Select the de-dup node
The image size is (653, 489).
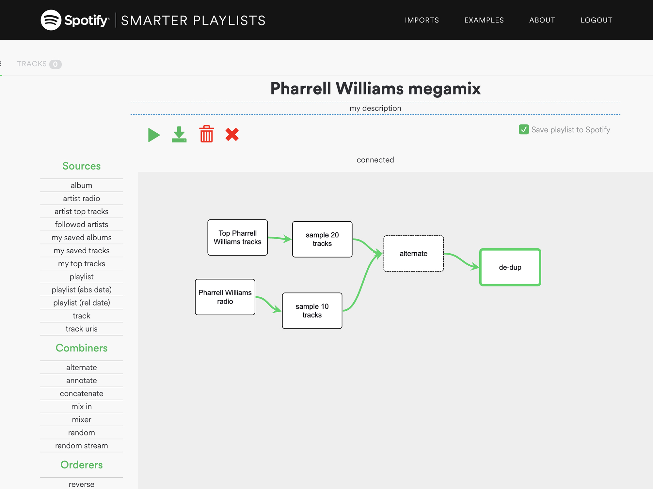[x=510, y=267]
